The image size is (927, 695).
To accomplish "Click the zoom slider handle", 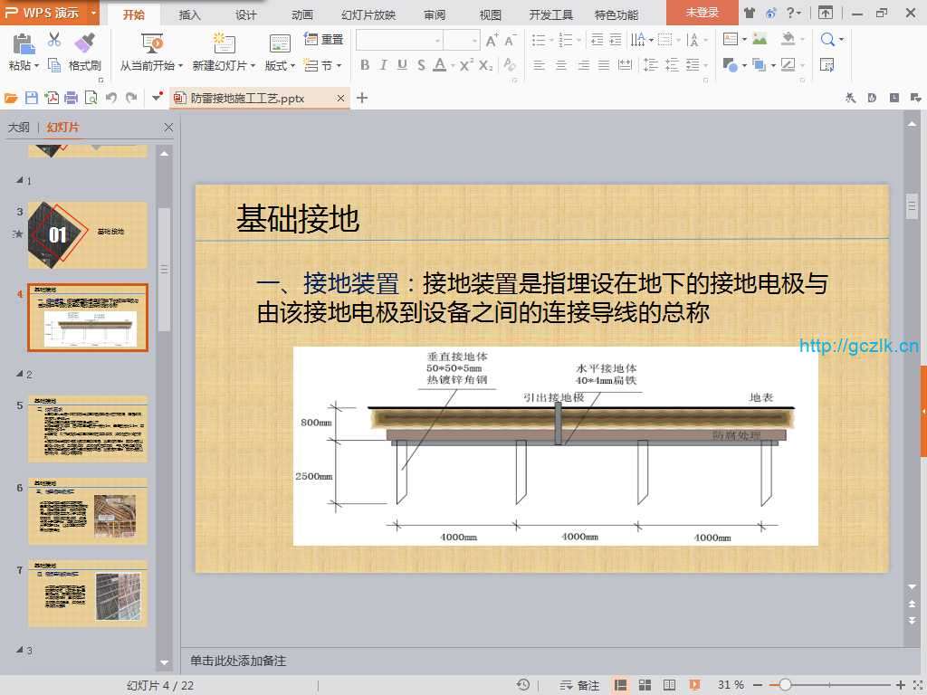I will tap(785, 685).
